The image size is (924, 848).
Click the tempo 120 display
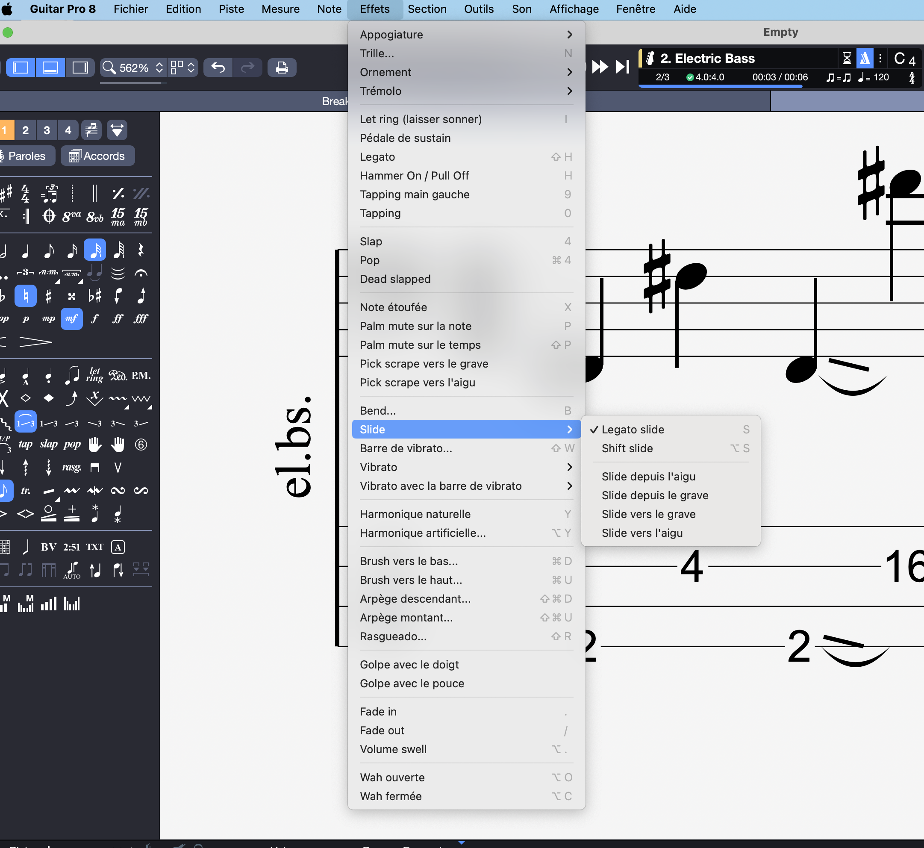(x=873, y=77)
